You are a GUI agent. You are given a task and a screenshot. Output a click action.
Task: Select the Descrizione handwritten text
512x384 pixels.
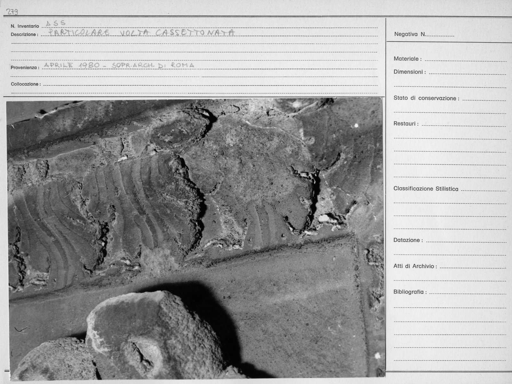click(x=141, y=33)
